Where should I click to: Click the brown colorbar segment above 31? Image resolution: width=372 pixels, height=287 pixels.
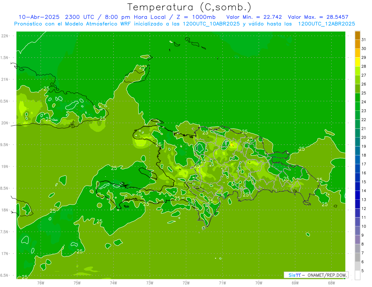point(357,36)
